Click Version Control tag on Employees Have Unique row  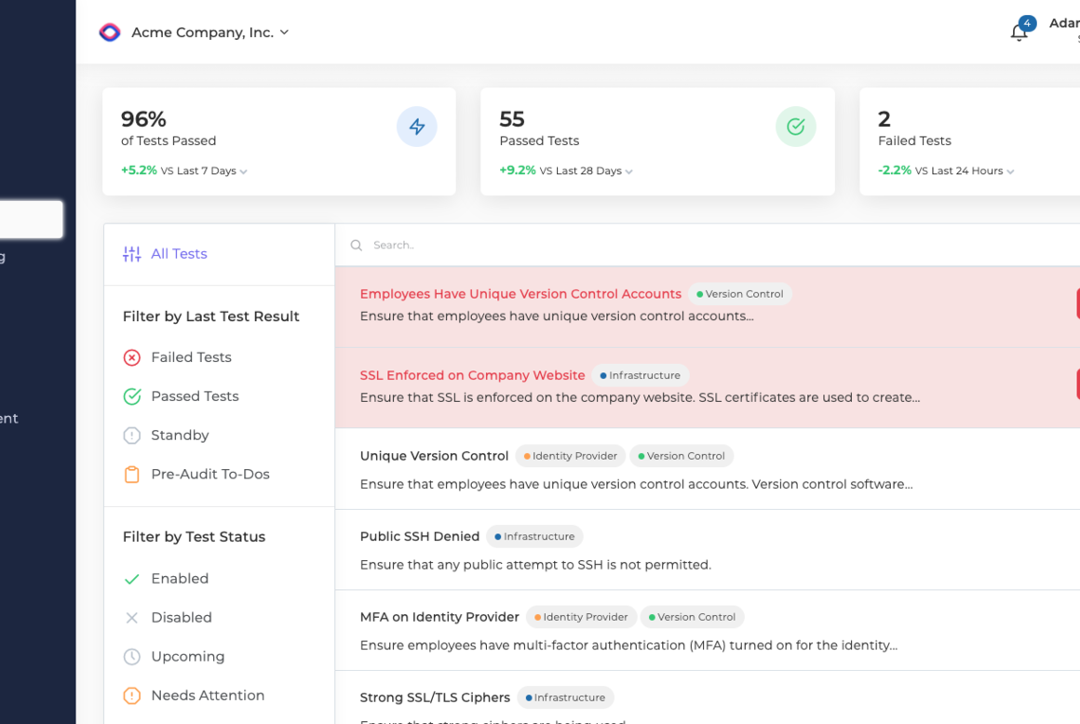click(740, 294)
